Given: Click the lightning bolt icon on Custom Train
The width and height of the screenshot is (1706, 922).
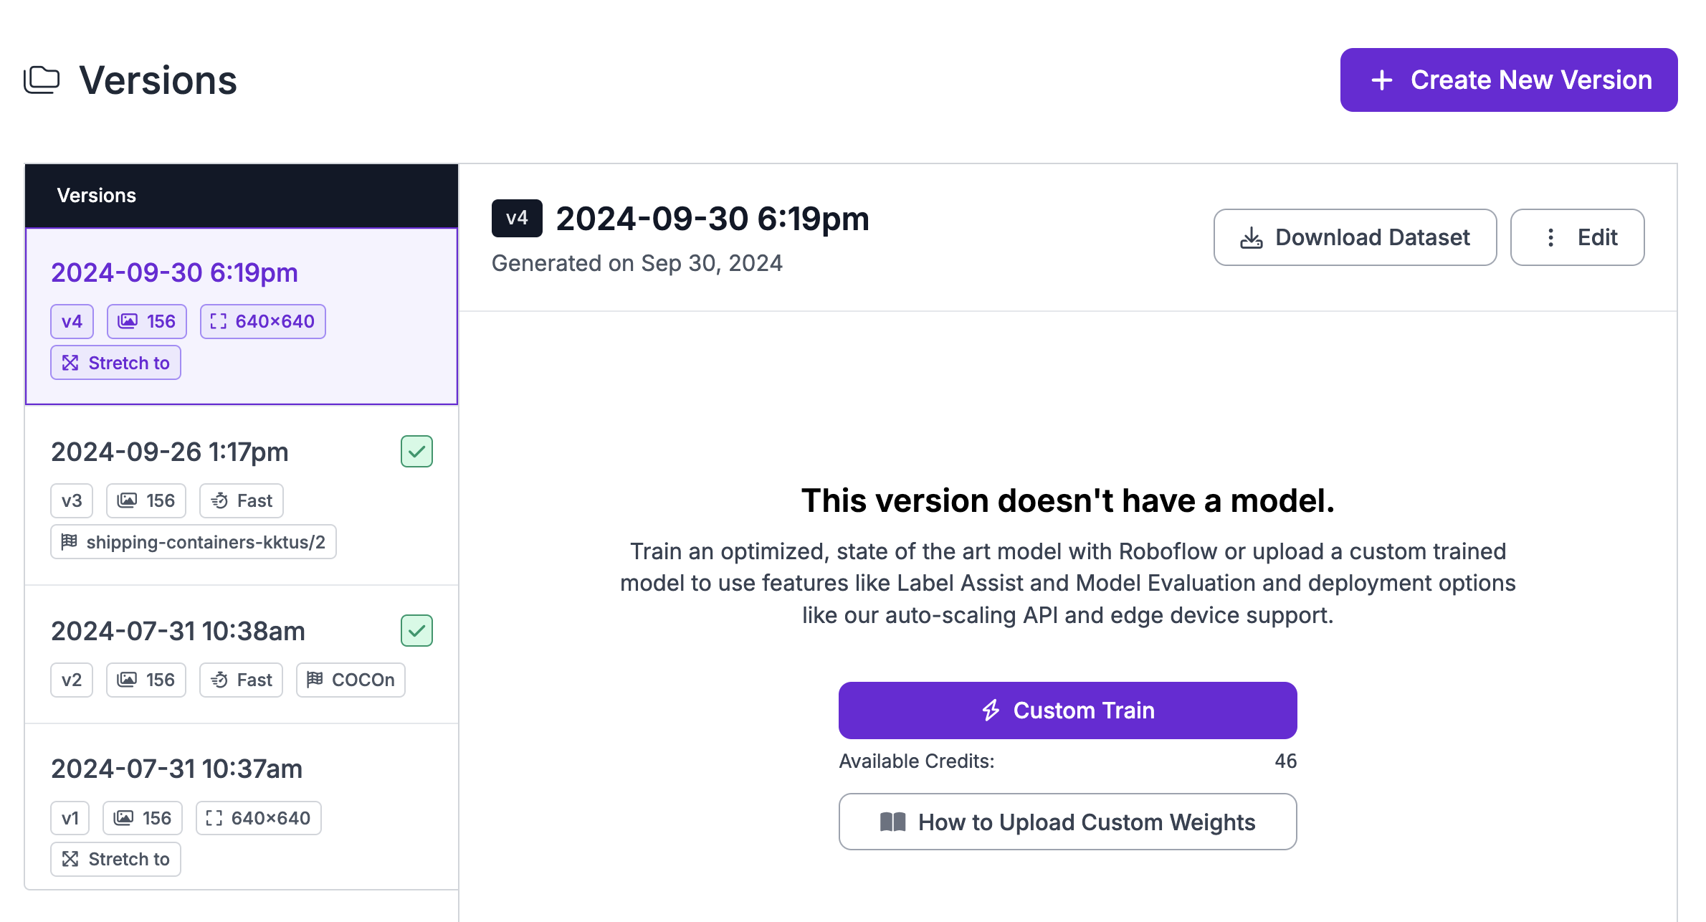Looking at the screenshot, I should coord(991,710).
